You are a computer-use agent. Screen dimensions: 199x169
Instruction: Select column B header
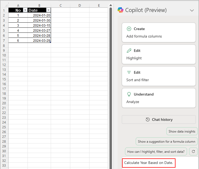point(39,5)
